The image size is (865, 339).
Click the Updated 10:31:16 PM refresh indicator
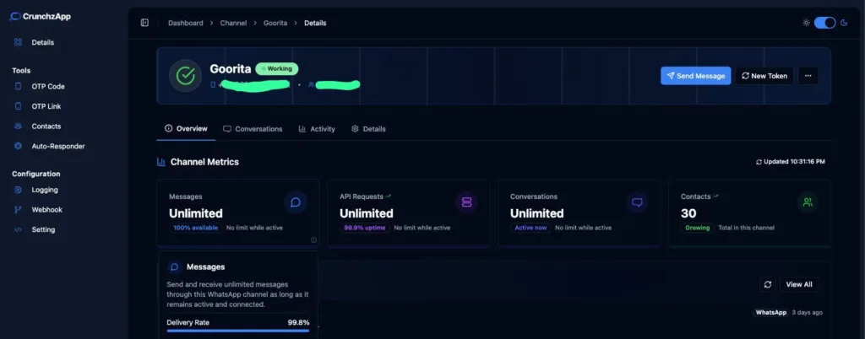[x=791, y=162]
